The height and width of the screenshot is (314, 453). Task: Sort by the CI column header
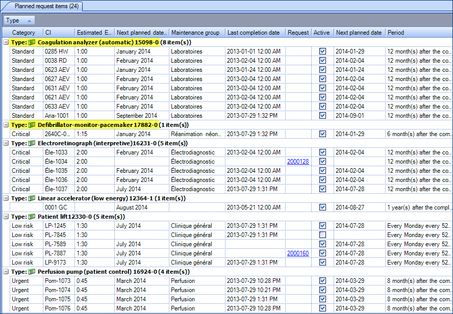tap(59, 33)
